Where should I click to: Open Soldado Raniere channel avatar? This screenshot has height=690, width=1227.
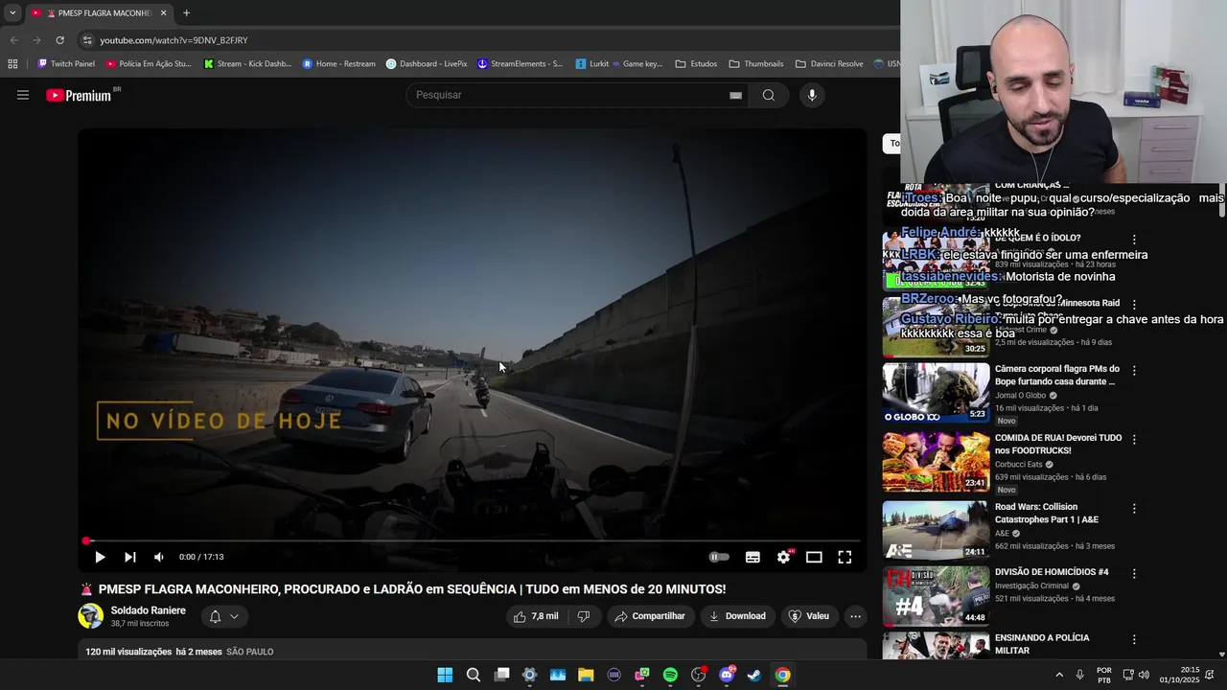pyautogui.click(x=91, y=616)
